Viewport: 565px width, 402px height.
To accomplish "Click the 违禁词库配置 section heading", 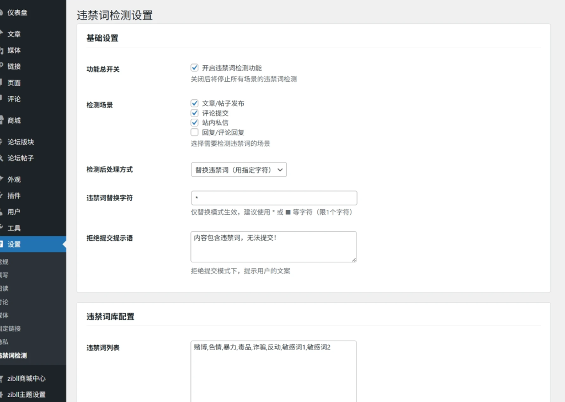I will tap(110, 316).
